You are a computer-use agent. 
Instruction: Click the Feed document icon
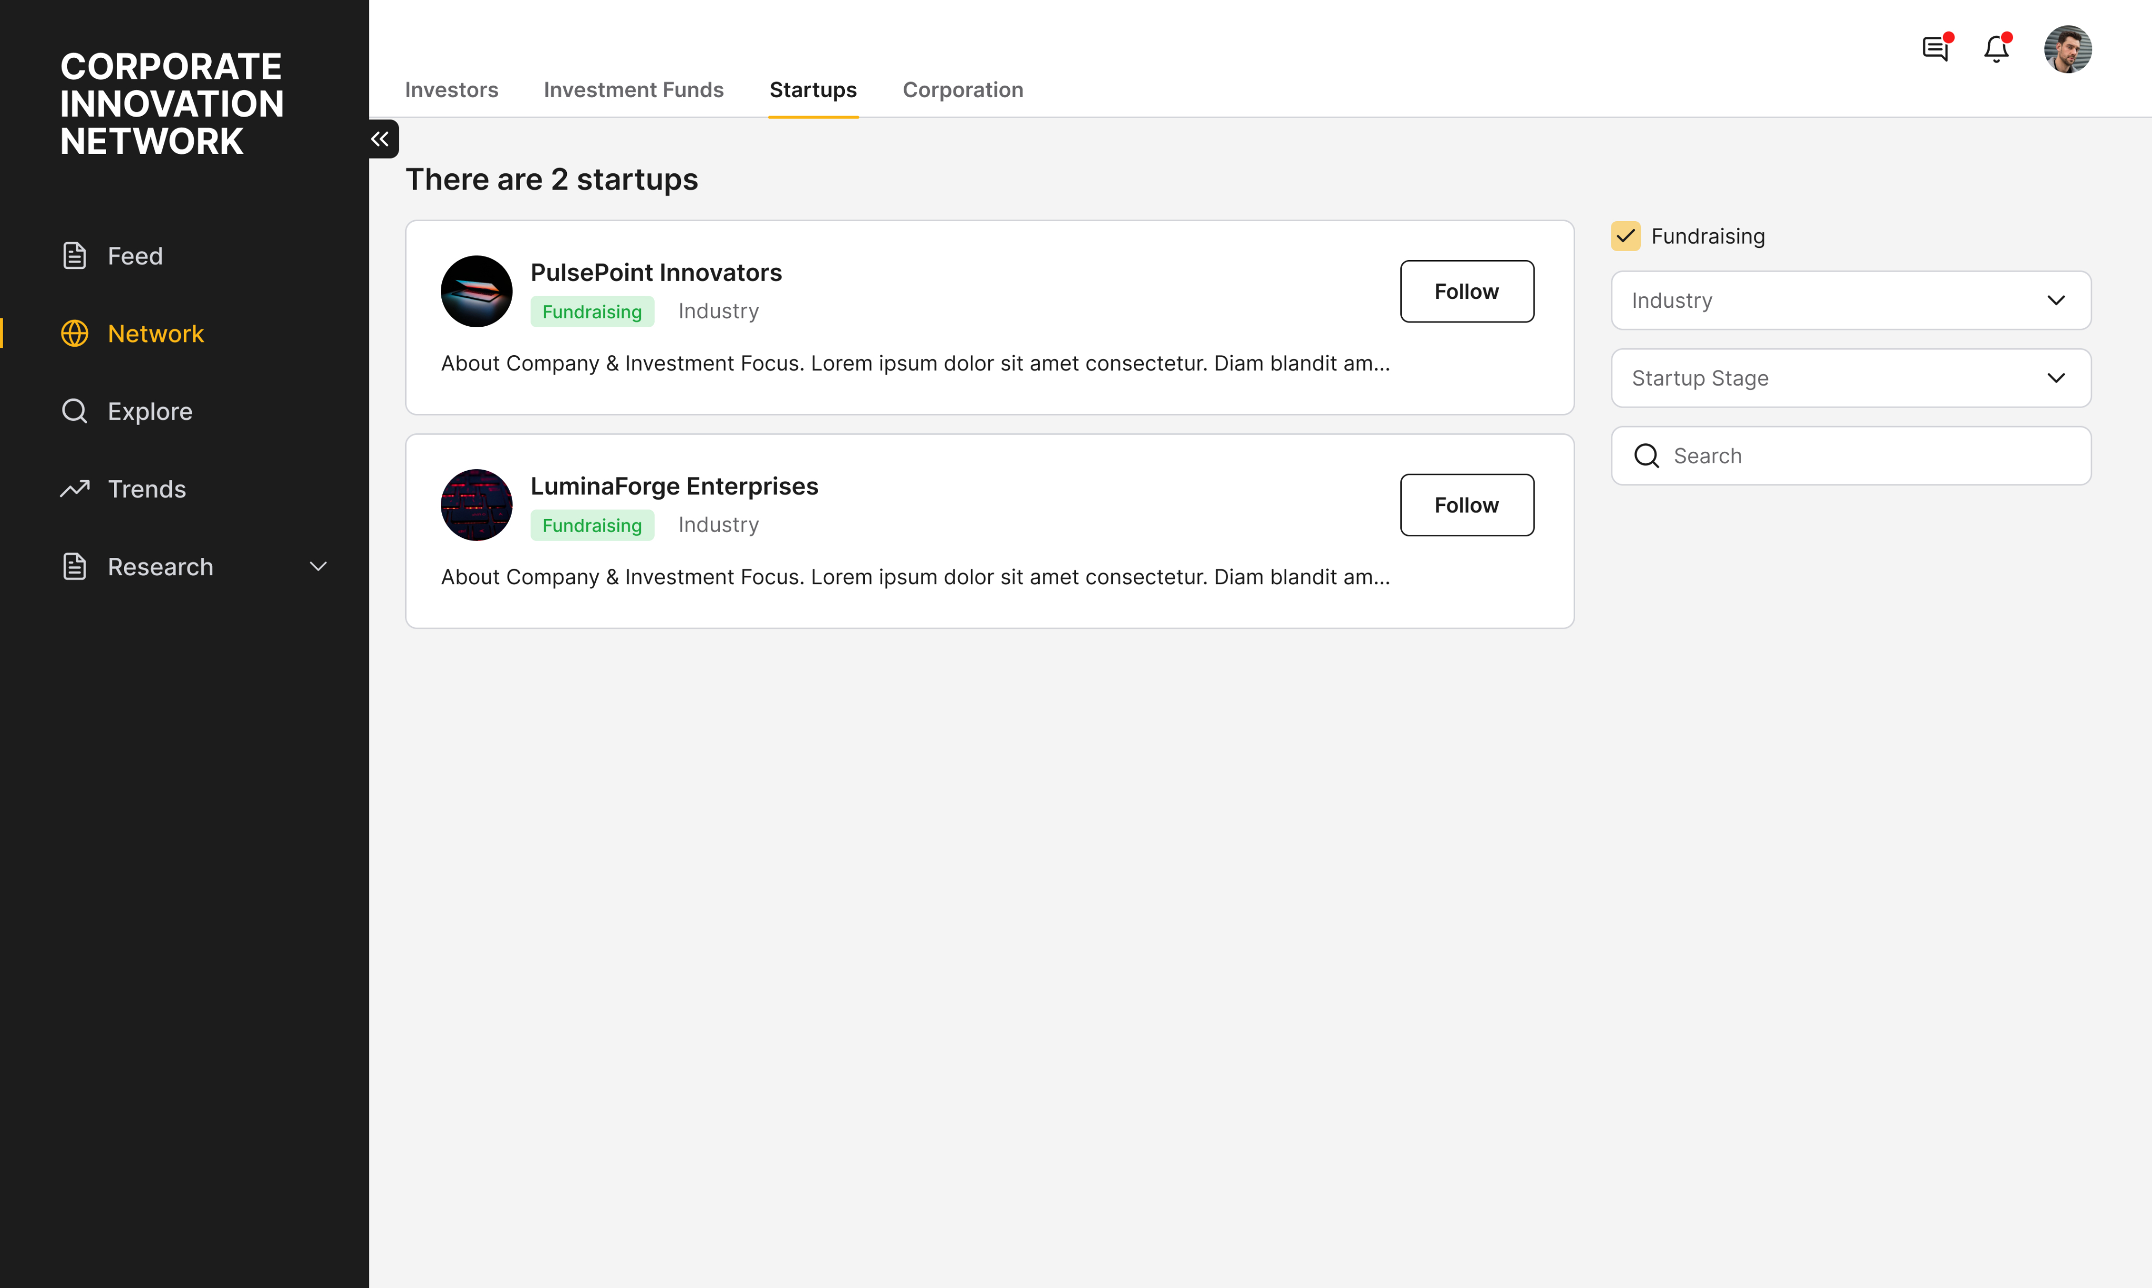click(x=75, y=256)
